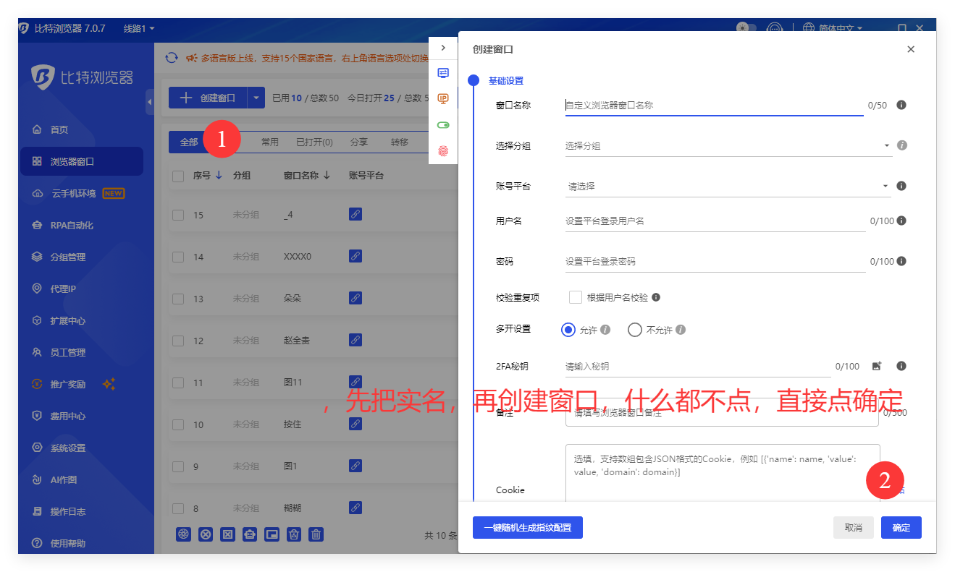Click the proxy detection icon for window 15
The width and height of the screenshot is (955, 572).
pyautogui.click(x=355, y=214)
